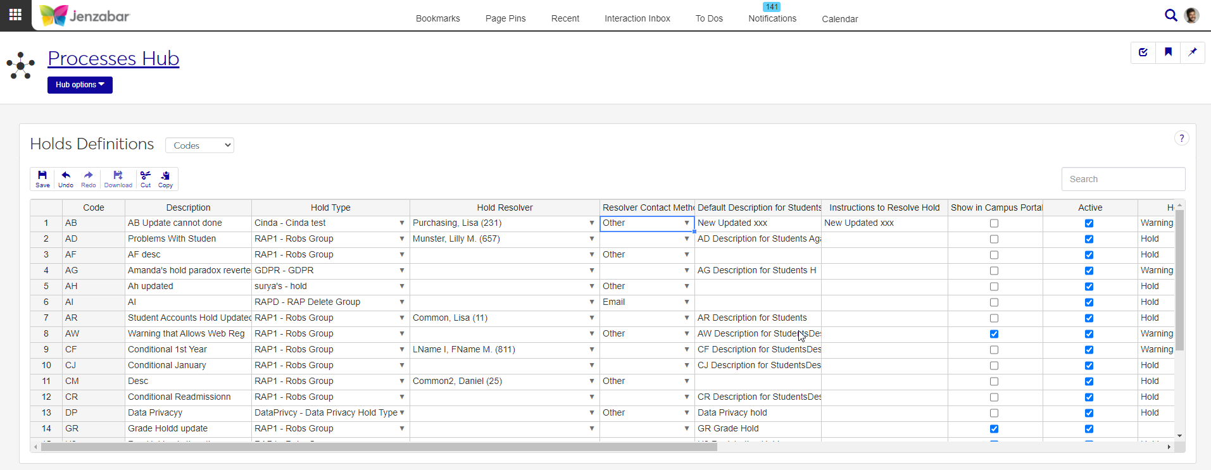The height and width of the screenshot is (470, 1211).
Task: Click the magnifier search icon in header
Action: [1170, 15]
